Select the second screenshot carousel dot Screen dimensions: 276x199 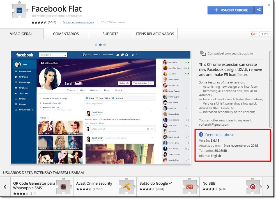pyautogui.click(x=100, y=45)
